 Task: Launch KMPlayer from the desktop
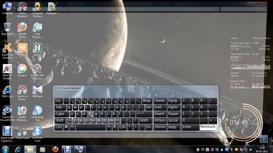37,91
